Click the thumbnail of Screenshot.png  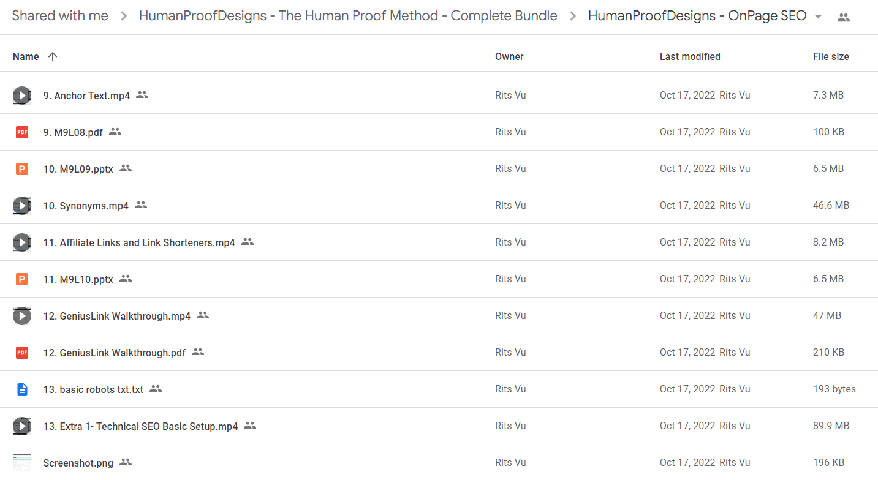coord(22,463)
